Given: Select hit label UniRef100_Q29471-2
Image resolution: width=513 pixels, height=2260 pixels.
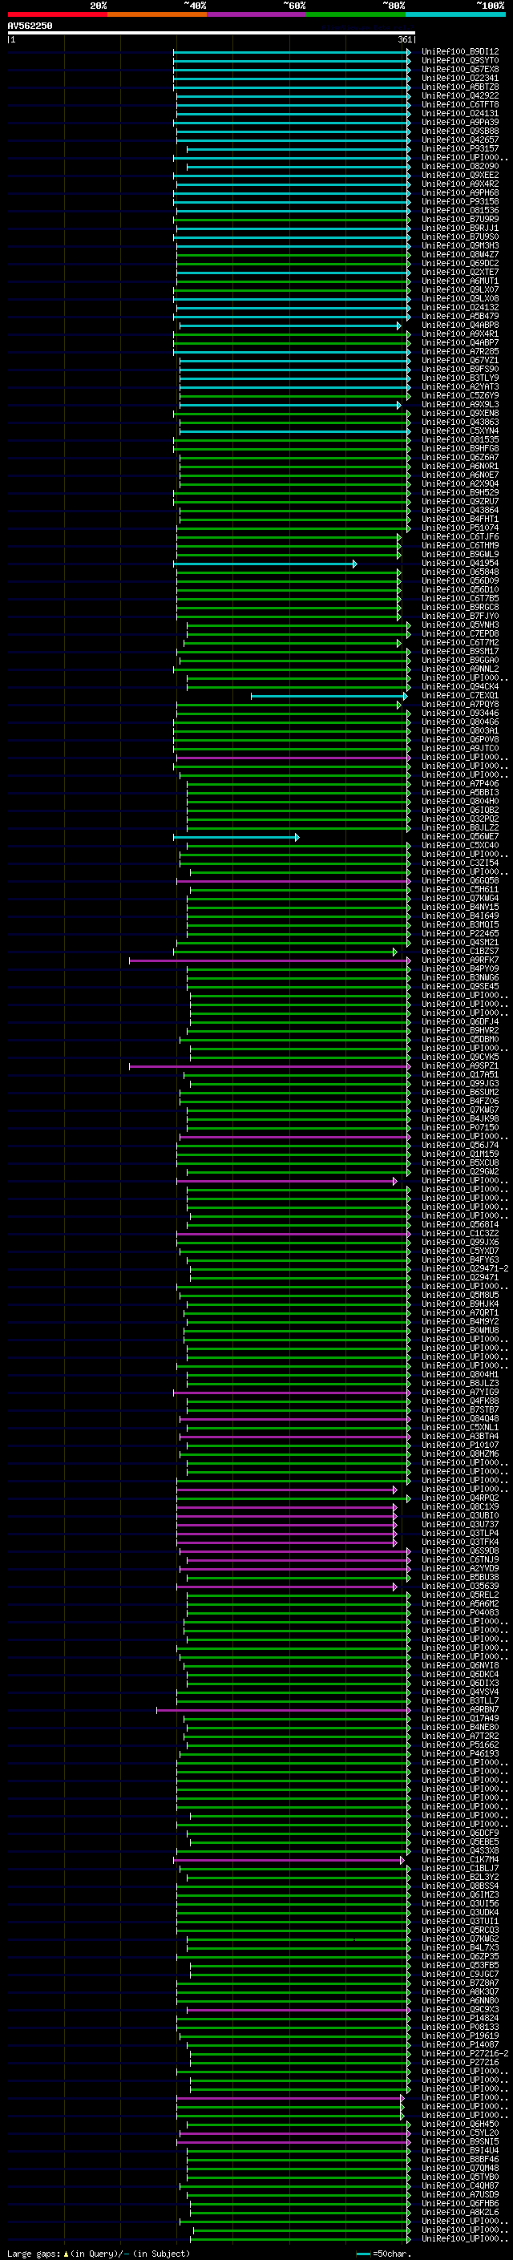Looking at the screenshot, I should click(465, 1268).
